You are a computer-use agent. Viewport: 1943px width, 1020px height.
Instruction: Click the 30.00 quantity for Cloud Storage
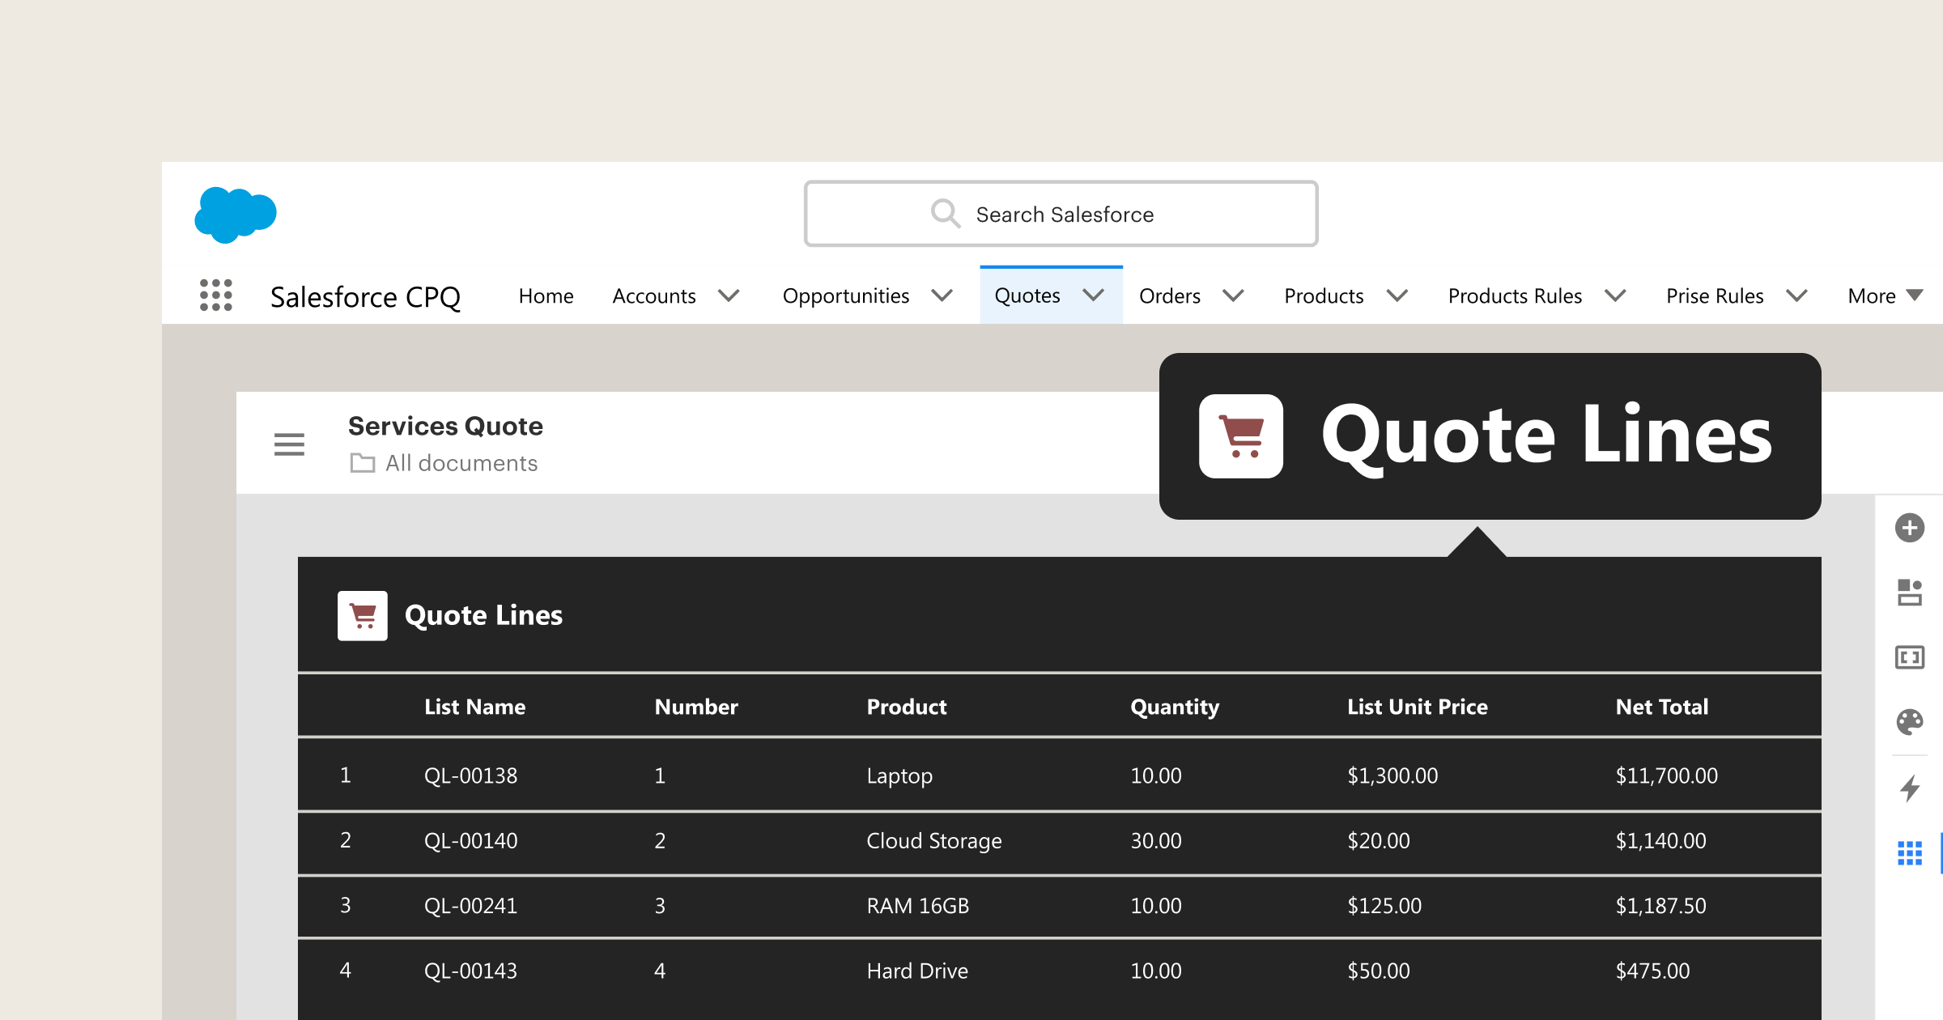(1156, 841)
